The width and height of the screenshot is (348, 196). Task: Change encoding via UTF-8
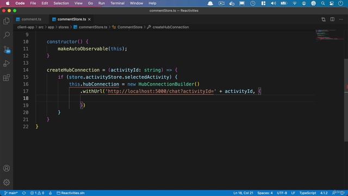pyautogui.click(x=282, y=193)
